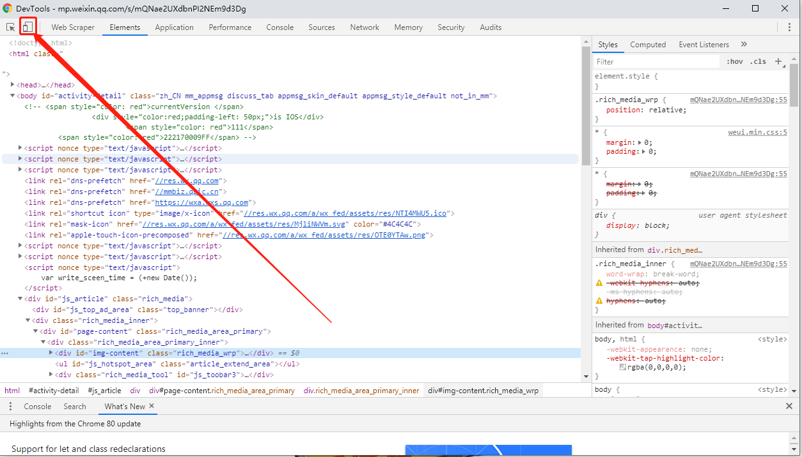Open the DevTools customize kebab menu

point(790,27)
